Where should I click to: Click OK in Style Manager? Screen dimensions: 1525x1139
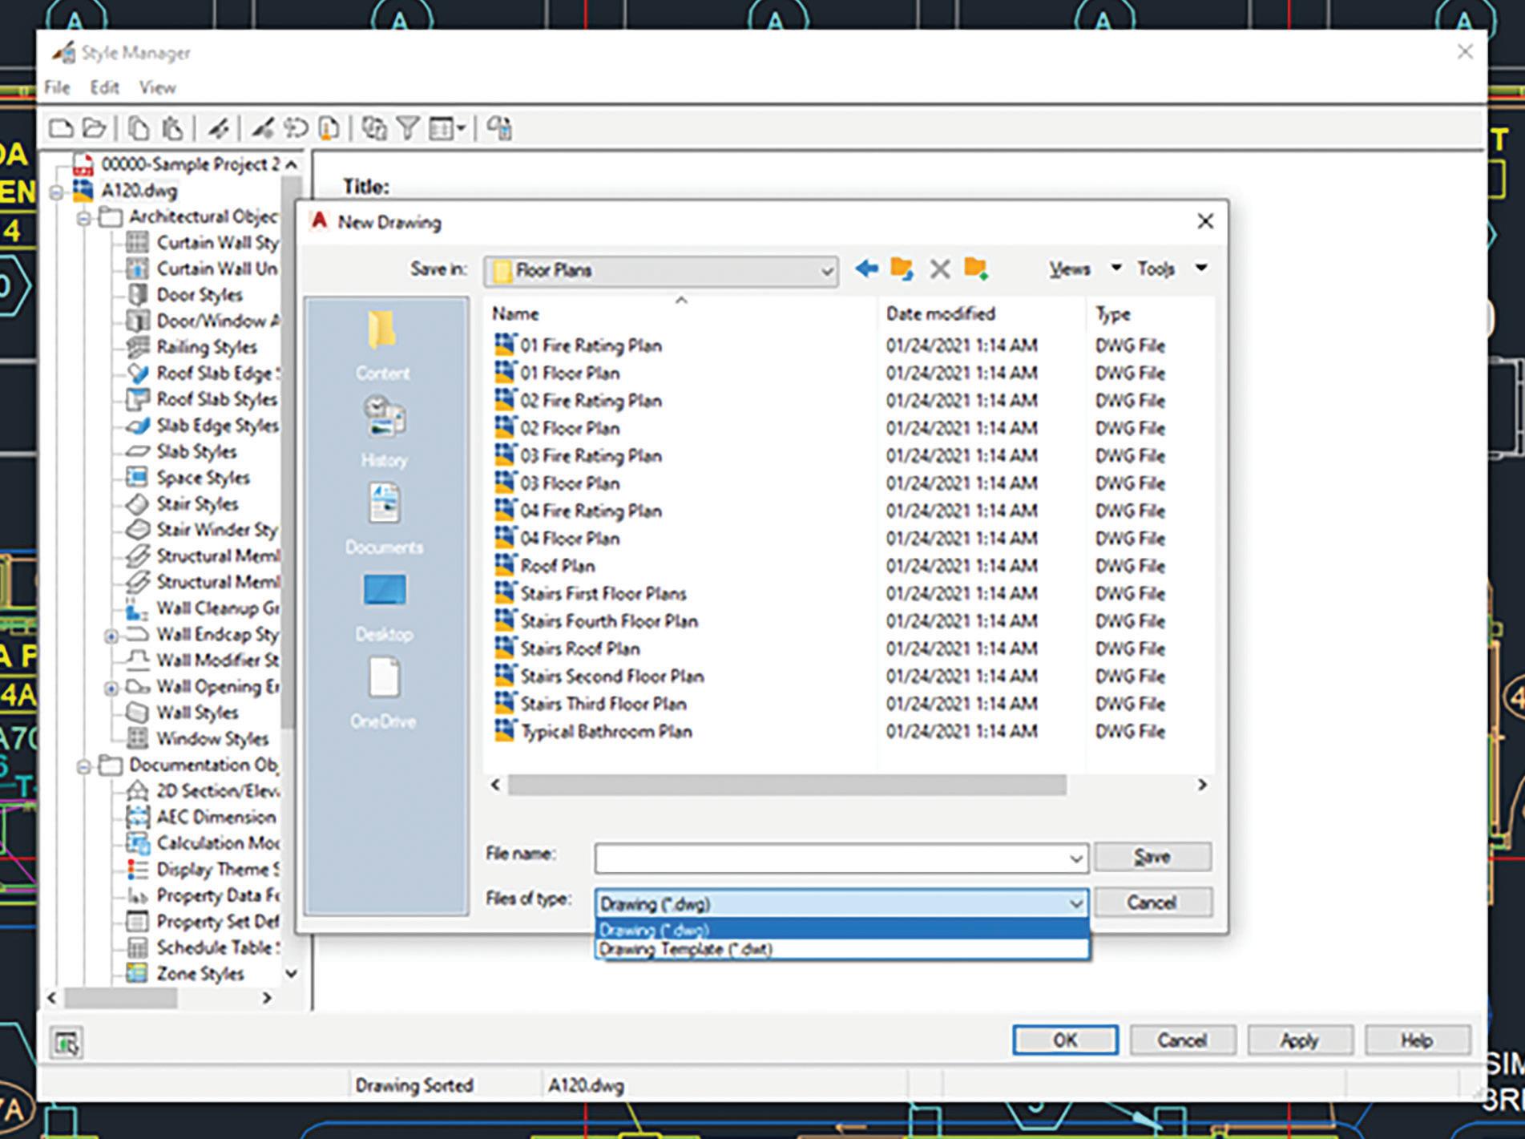pos(1065,1040)
